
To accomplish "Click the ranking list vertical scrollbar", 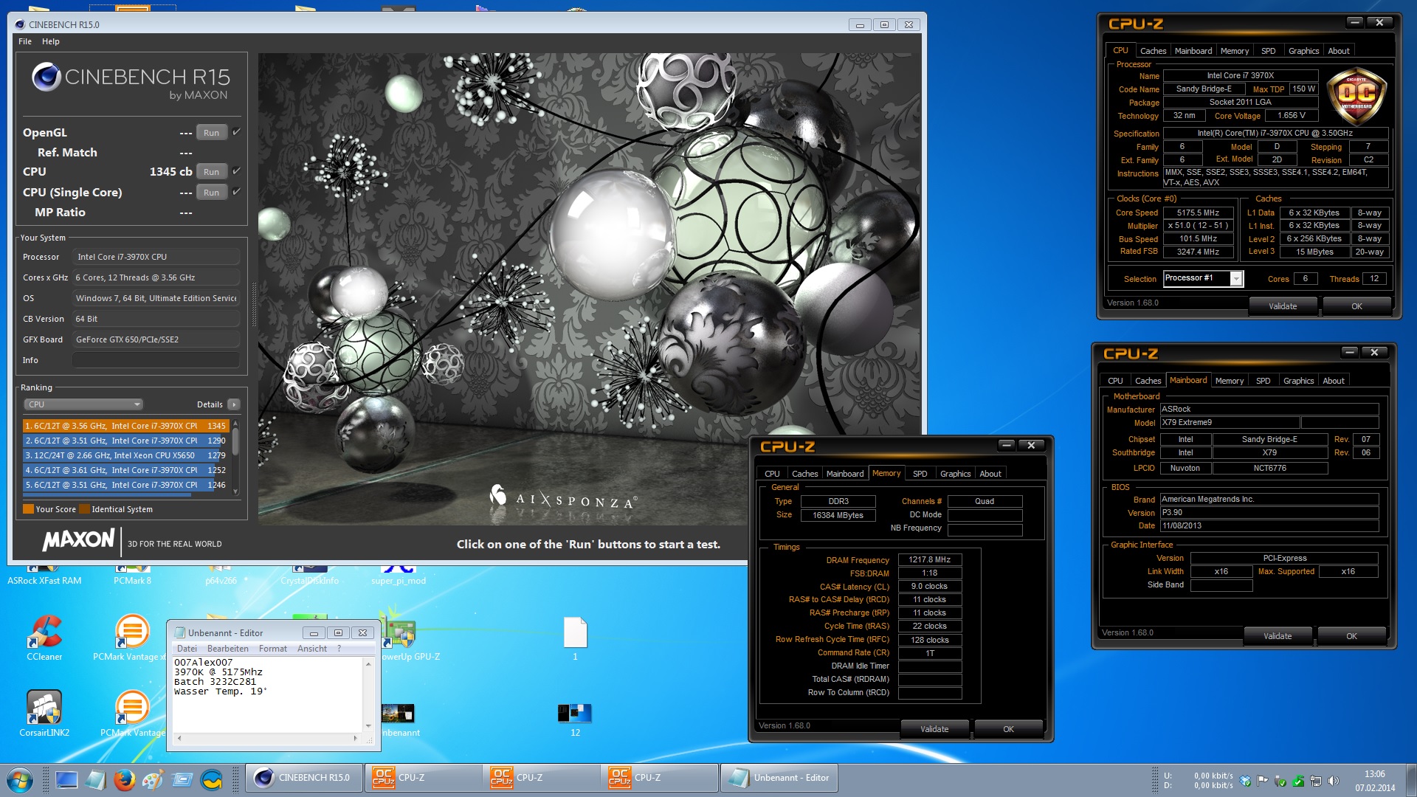I will (x=235, y=457).
